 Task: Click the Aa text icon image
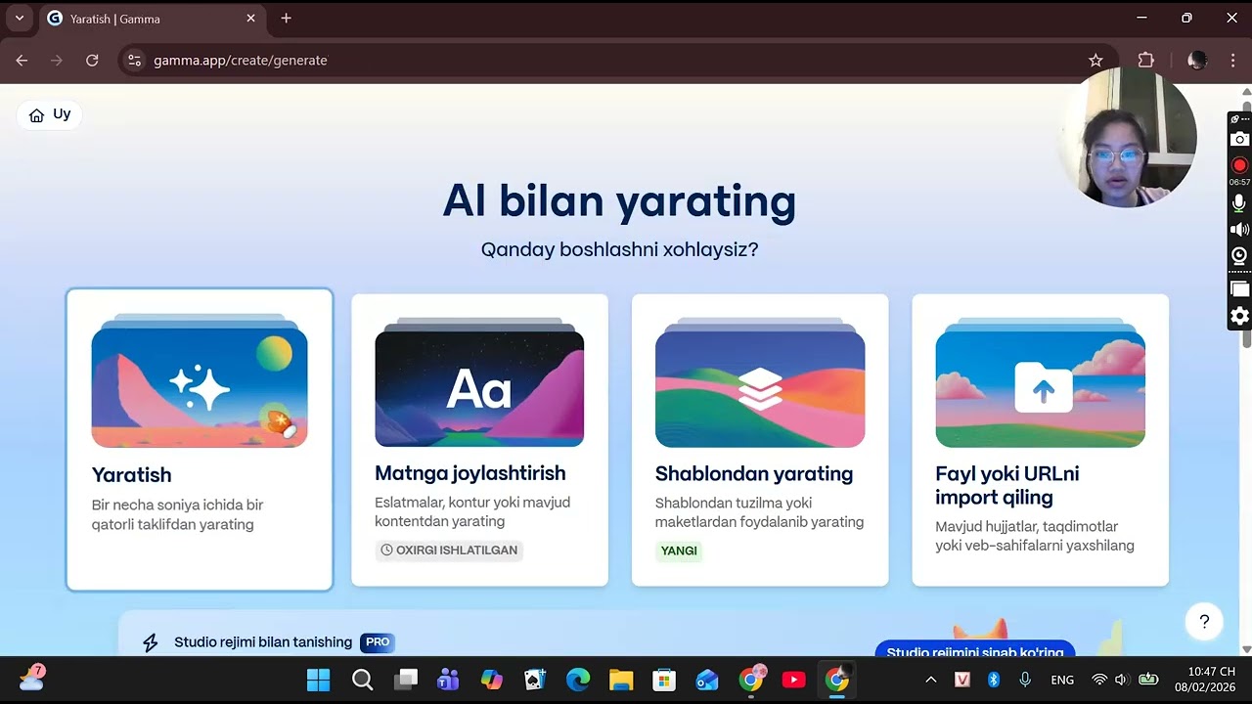coord(479,389)
